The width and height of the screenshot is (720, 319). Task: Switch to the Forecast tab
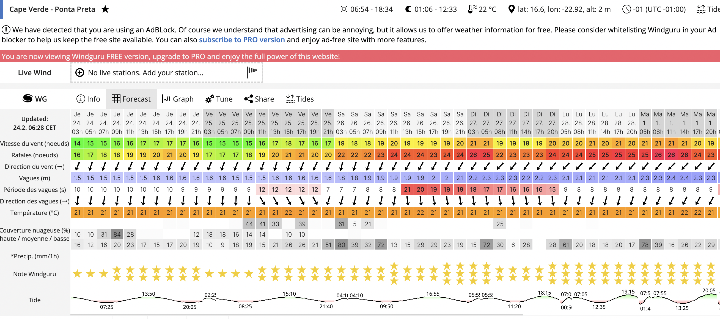131,99
